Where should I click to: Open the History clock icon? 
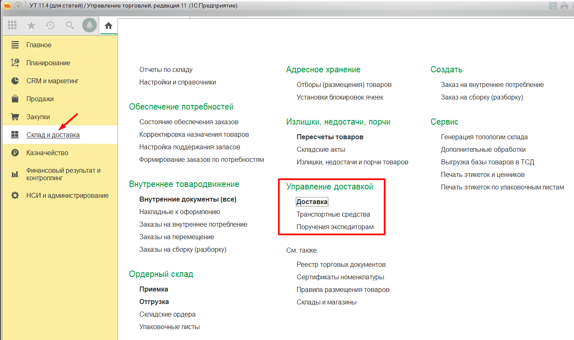[x=50, y=26]
